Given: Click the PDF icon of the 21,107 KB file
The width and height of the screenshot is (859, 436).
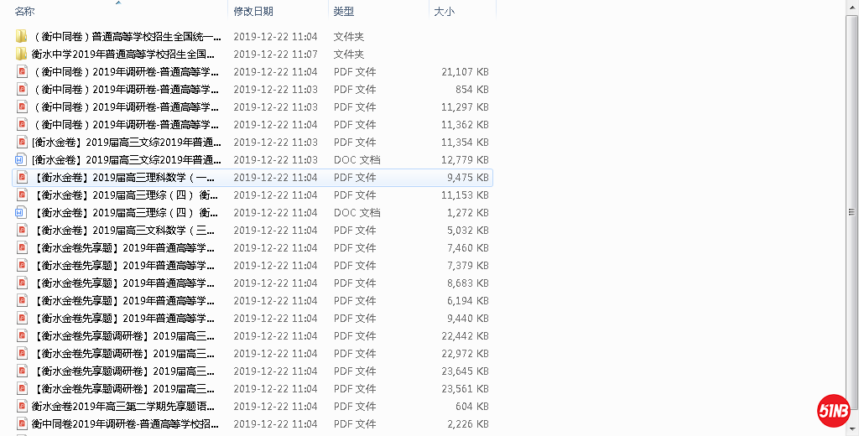Looking at the screenshot, I should (22, 72).
